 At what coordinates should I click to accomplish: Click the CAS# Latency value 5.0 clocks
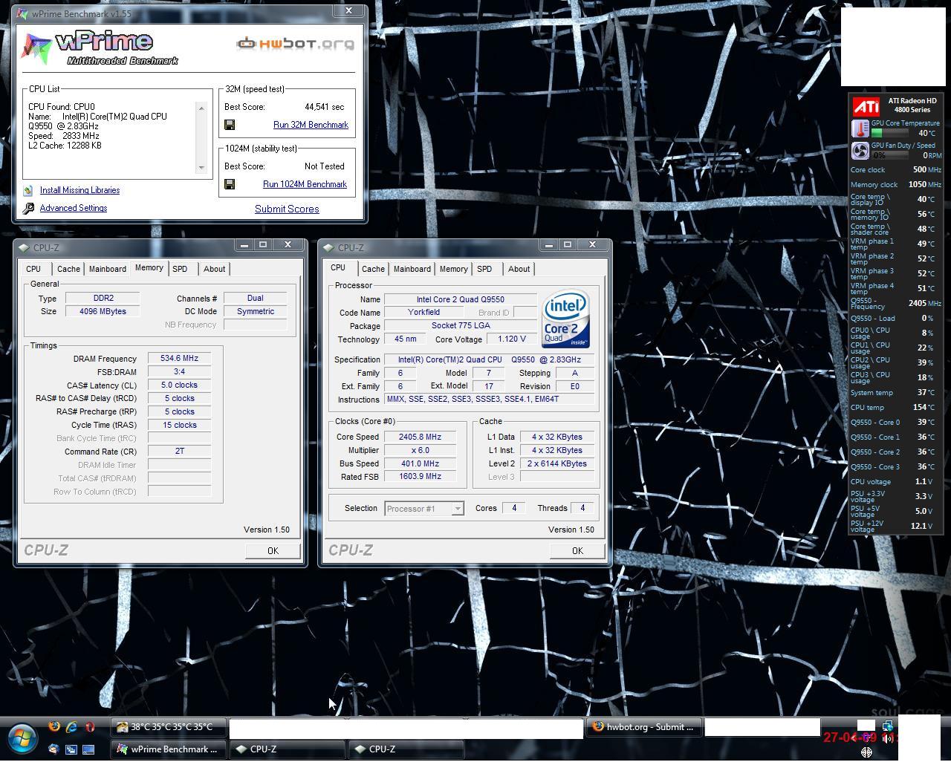pyautogui.click(x=179, y=385)
